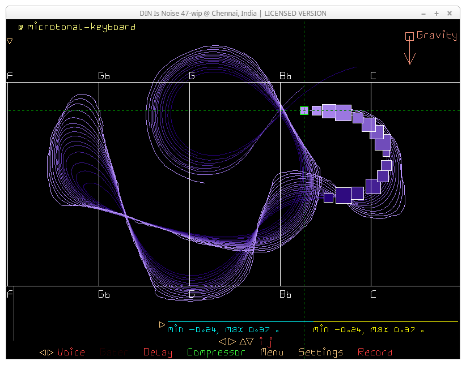Click the down triangle arrow above Compressor
The width and height of the screenshot is (466, 365).
point(250,342)
